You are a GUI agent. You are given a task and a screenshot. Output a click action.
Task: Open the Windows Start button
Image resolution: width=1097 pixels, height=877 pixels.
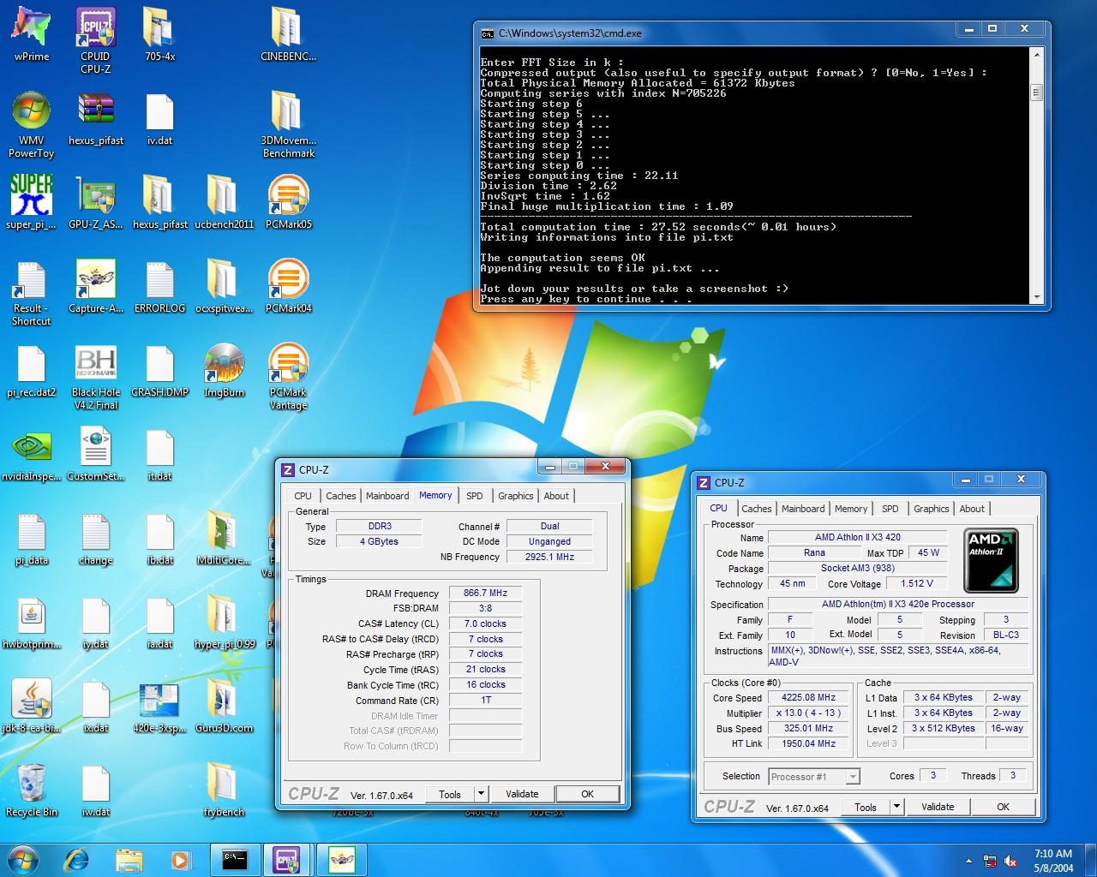[x=22, y=859]
